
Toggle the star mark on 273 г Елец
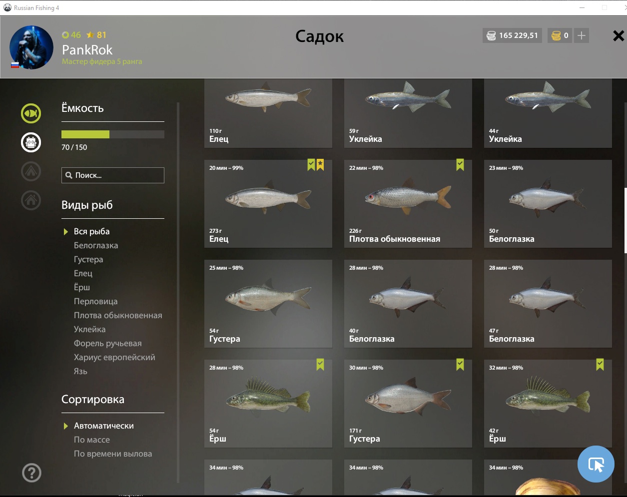(x=320, y=165)
